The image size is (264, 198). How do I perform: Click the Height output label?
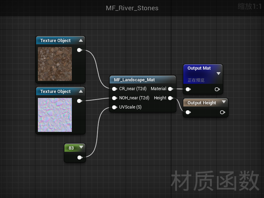(160, 98)
